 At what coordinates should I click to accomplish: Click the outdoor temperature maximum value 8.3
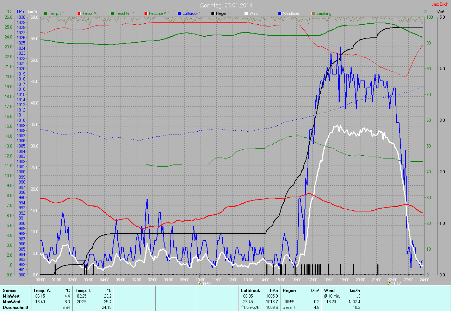point(67,301)
